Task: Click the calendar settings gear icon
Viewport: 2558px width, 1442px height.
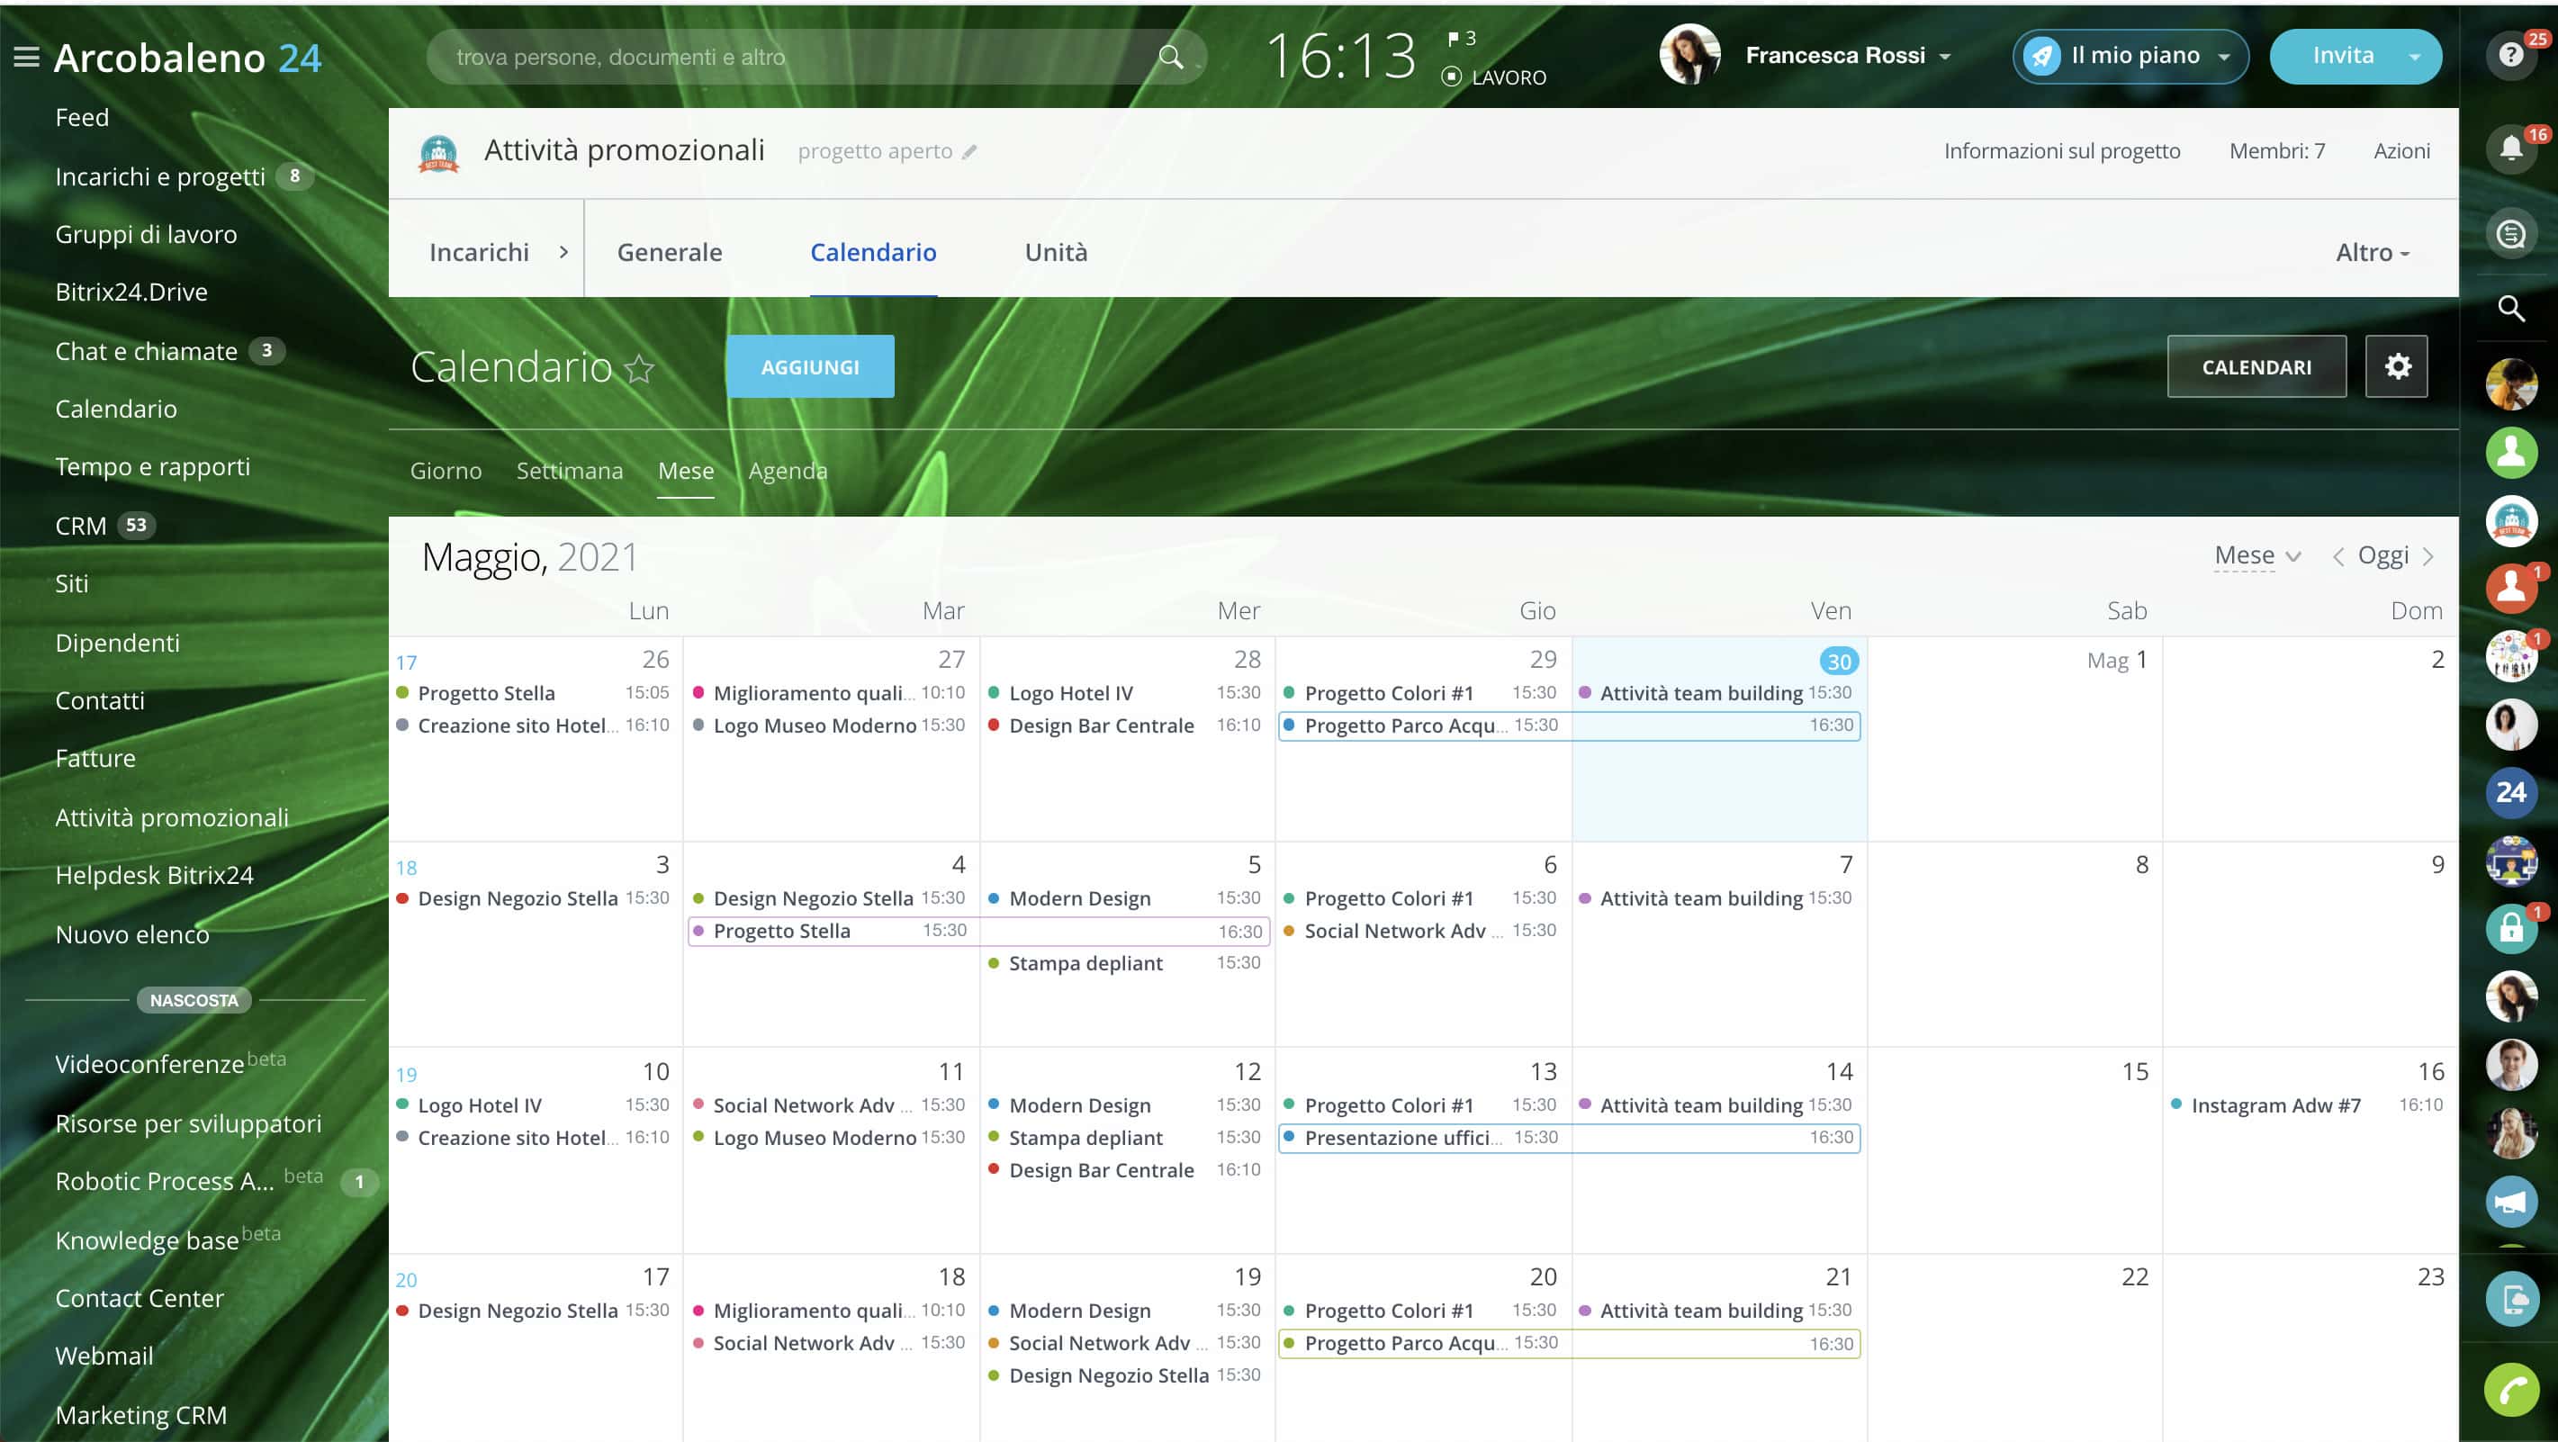Action: (2396, 366)
